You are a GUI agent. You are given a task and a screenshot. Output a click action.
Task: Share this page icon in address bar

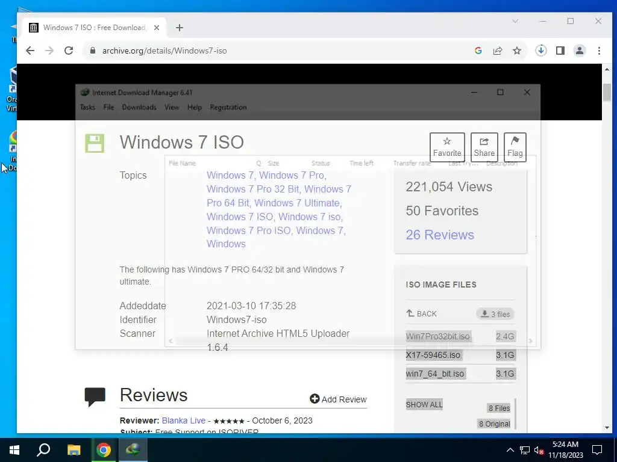[x=497, y=51]
